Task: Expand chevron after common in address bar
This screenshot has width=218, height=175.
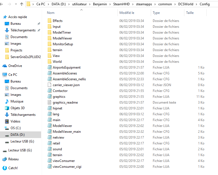Action: click(x=175, y=4)
